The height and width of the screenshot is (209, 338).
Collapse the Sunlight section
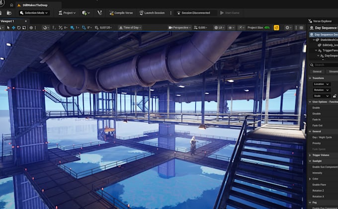pyautogui.click(x=310, y=161)
